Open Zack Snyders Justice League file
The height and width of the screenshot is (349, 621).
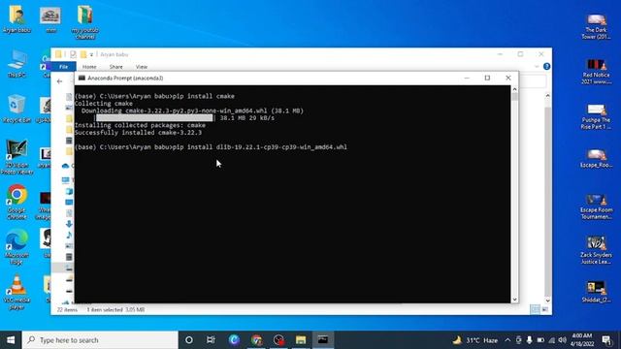(x=596, y=251)
